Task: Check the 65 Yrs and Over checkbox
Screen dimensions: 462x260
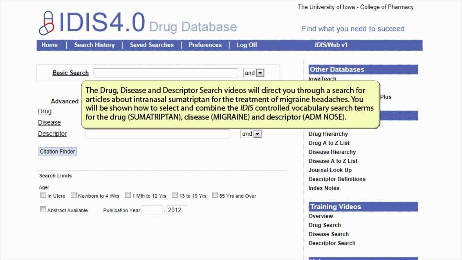Action: (x=215, y=195)
